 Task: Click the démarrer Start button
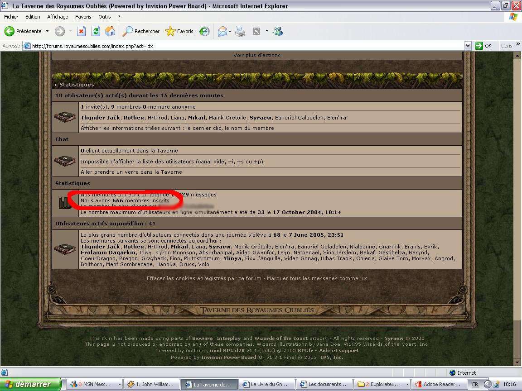(x=31, y=384)
